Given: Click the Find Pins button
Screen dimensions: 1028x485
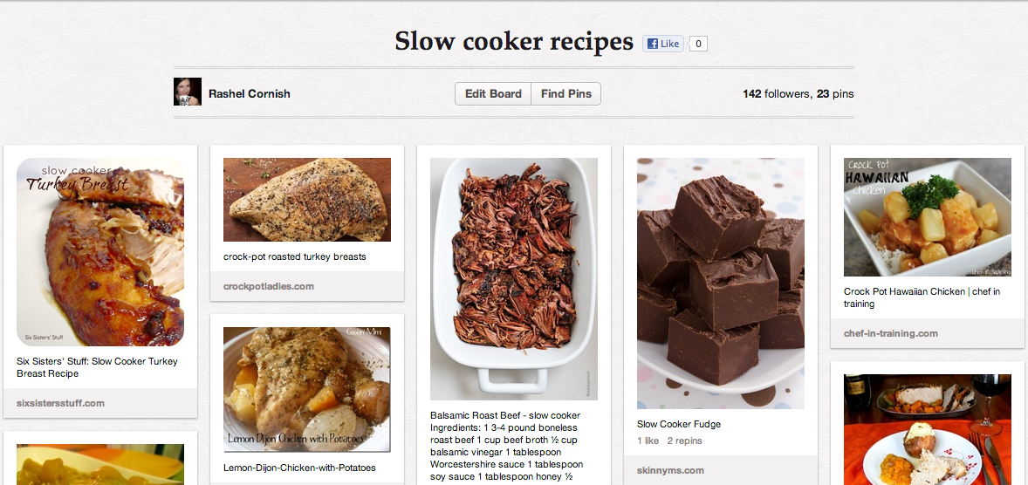Looking at the screenshot, I should [x=565, y=93].
